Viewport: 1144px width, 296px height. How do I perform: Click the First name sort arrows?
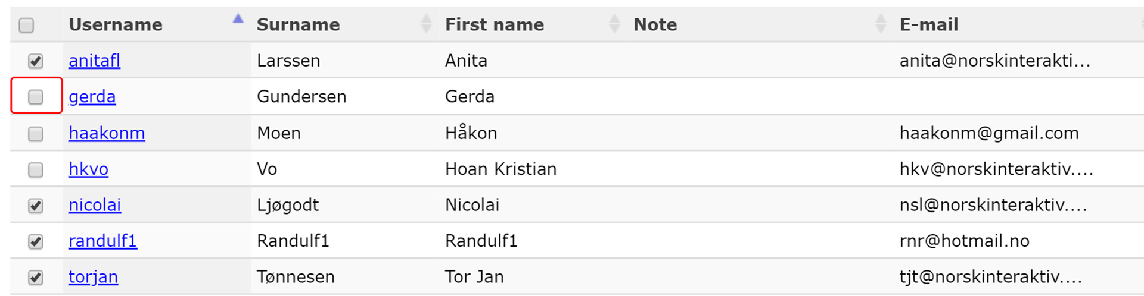(x=614, y=24)
